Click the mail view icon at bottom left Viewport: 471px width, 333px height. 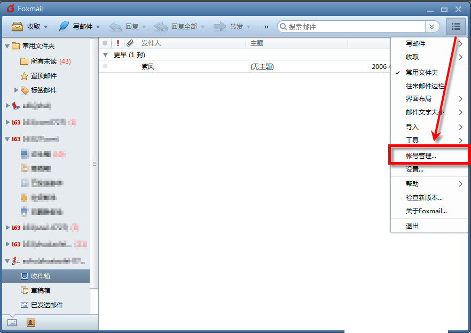[12, 322]
